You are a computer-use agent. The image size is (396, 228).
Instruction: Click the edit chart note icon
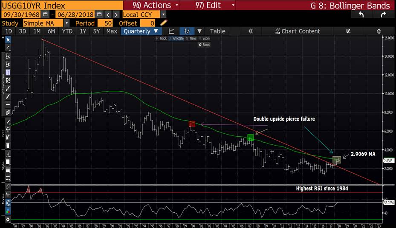[x=348, y=31]
